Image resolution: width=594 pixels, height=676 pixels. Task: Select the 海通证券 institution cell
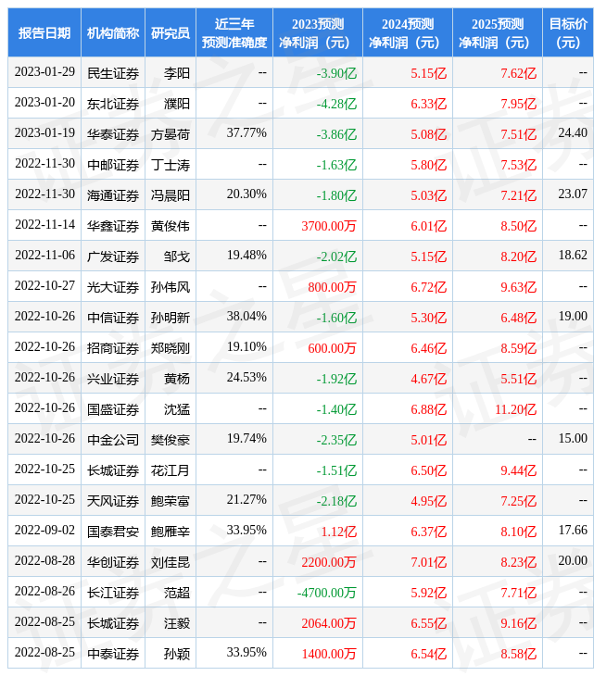(113, 195)
